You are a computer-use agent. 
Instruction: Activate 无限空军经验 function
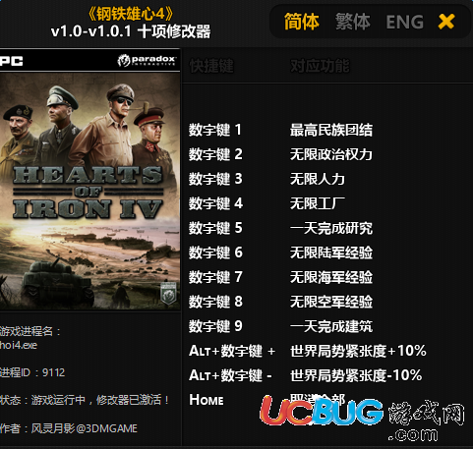point(331,302)
